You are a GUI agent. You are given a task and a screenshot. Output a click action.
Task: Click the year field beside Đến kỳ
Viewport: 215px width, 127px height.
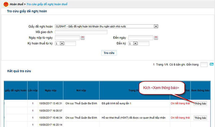pos(144,43)
